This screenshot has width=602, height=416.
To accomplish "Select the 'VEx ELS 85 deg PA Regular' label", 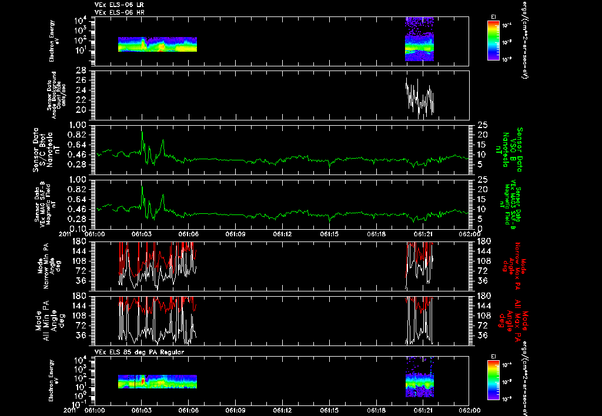I will tap(139, 352).
